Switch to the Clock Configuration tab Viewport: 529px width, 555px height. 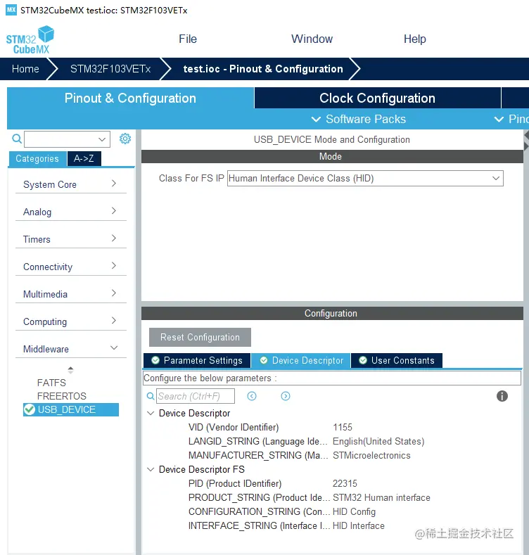(x=378, y=98)
